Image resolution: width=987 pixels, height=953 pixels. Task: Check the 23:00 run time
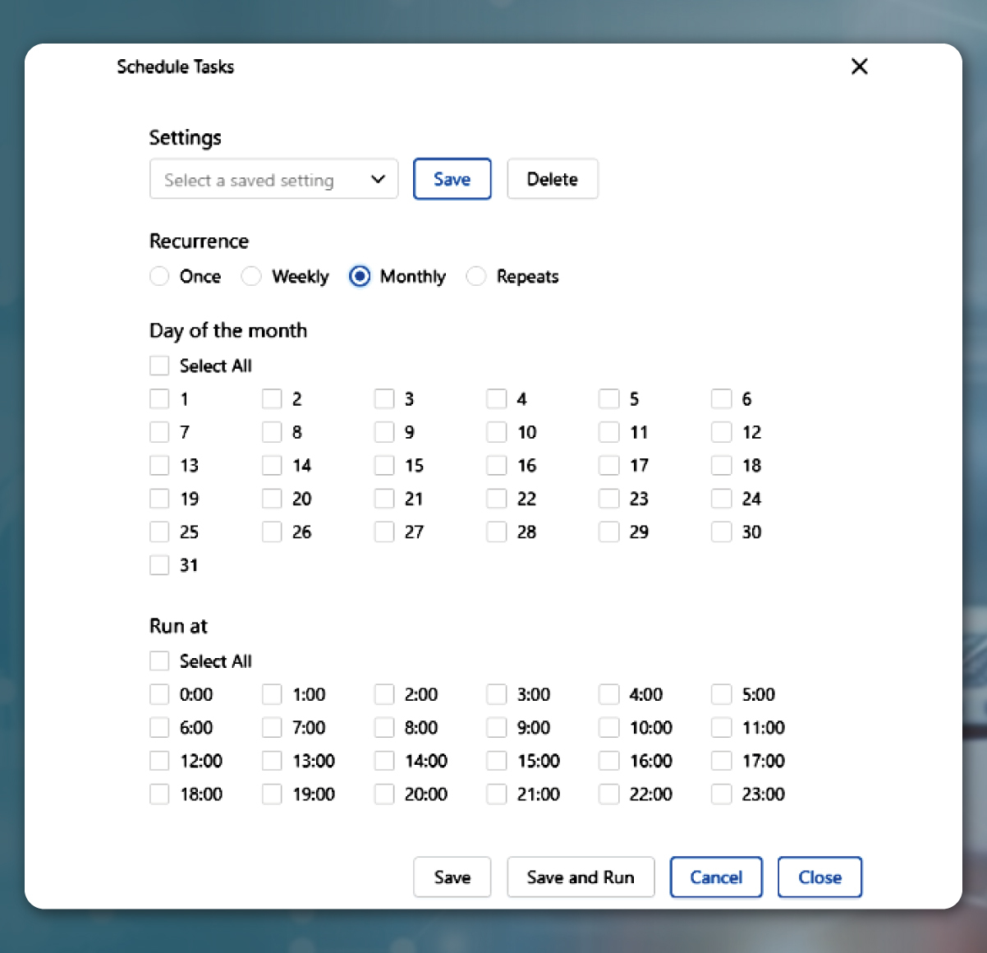point(721,794)
